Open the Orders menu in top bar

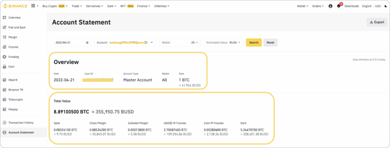318,6
